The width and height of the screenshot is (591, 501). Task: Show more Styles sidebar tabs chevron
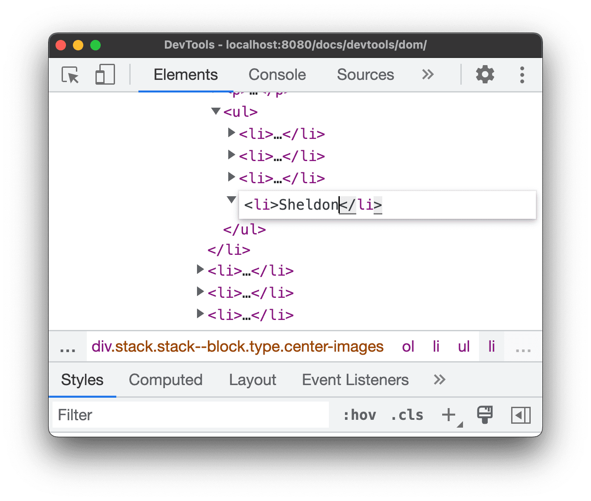click(440, 380)
